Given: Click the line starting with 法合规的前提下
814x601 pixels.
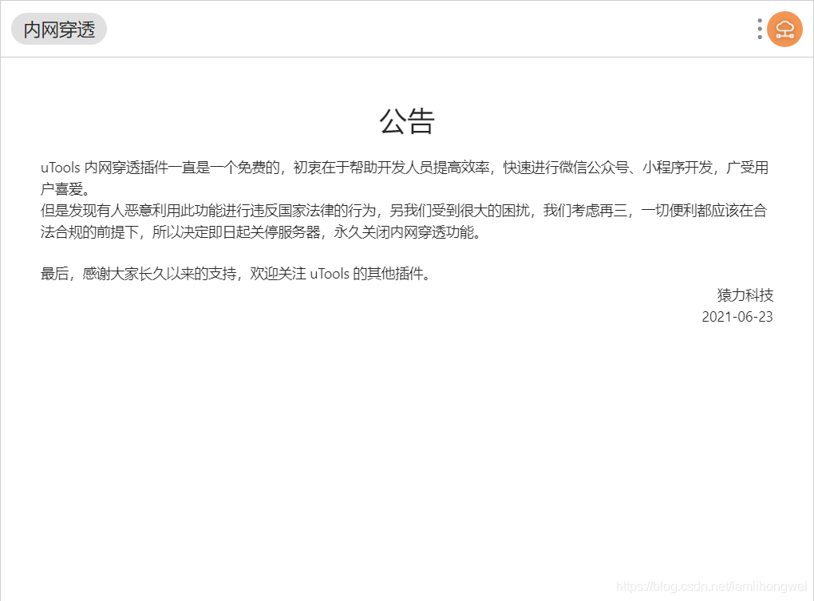Looking at the screenshot, I should (x=261, y=232).
